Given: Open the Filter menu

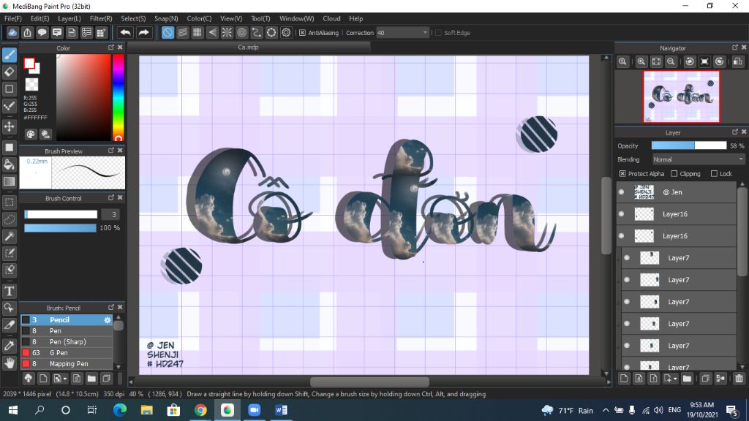Looking at the screenshot, I should (x=101, y=18).
